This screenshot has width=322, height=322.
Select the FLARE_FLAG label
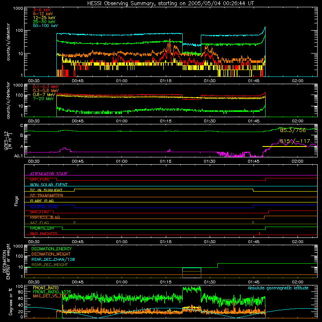coord(42,201)
